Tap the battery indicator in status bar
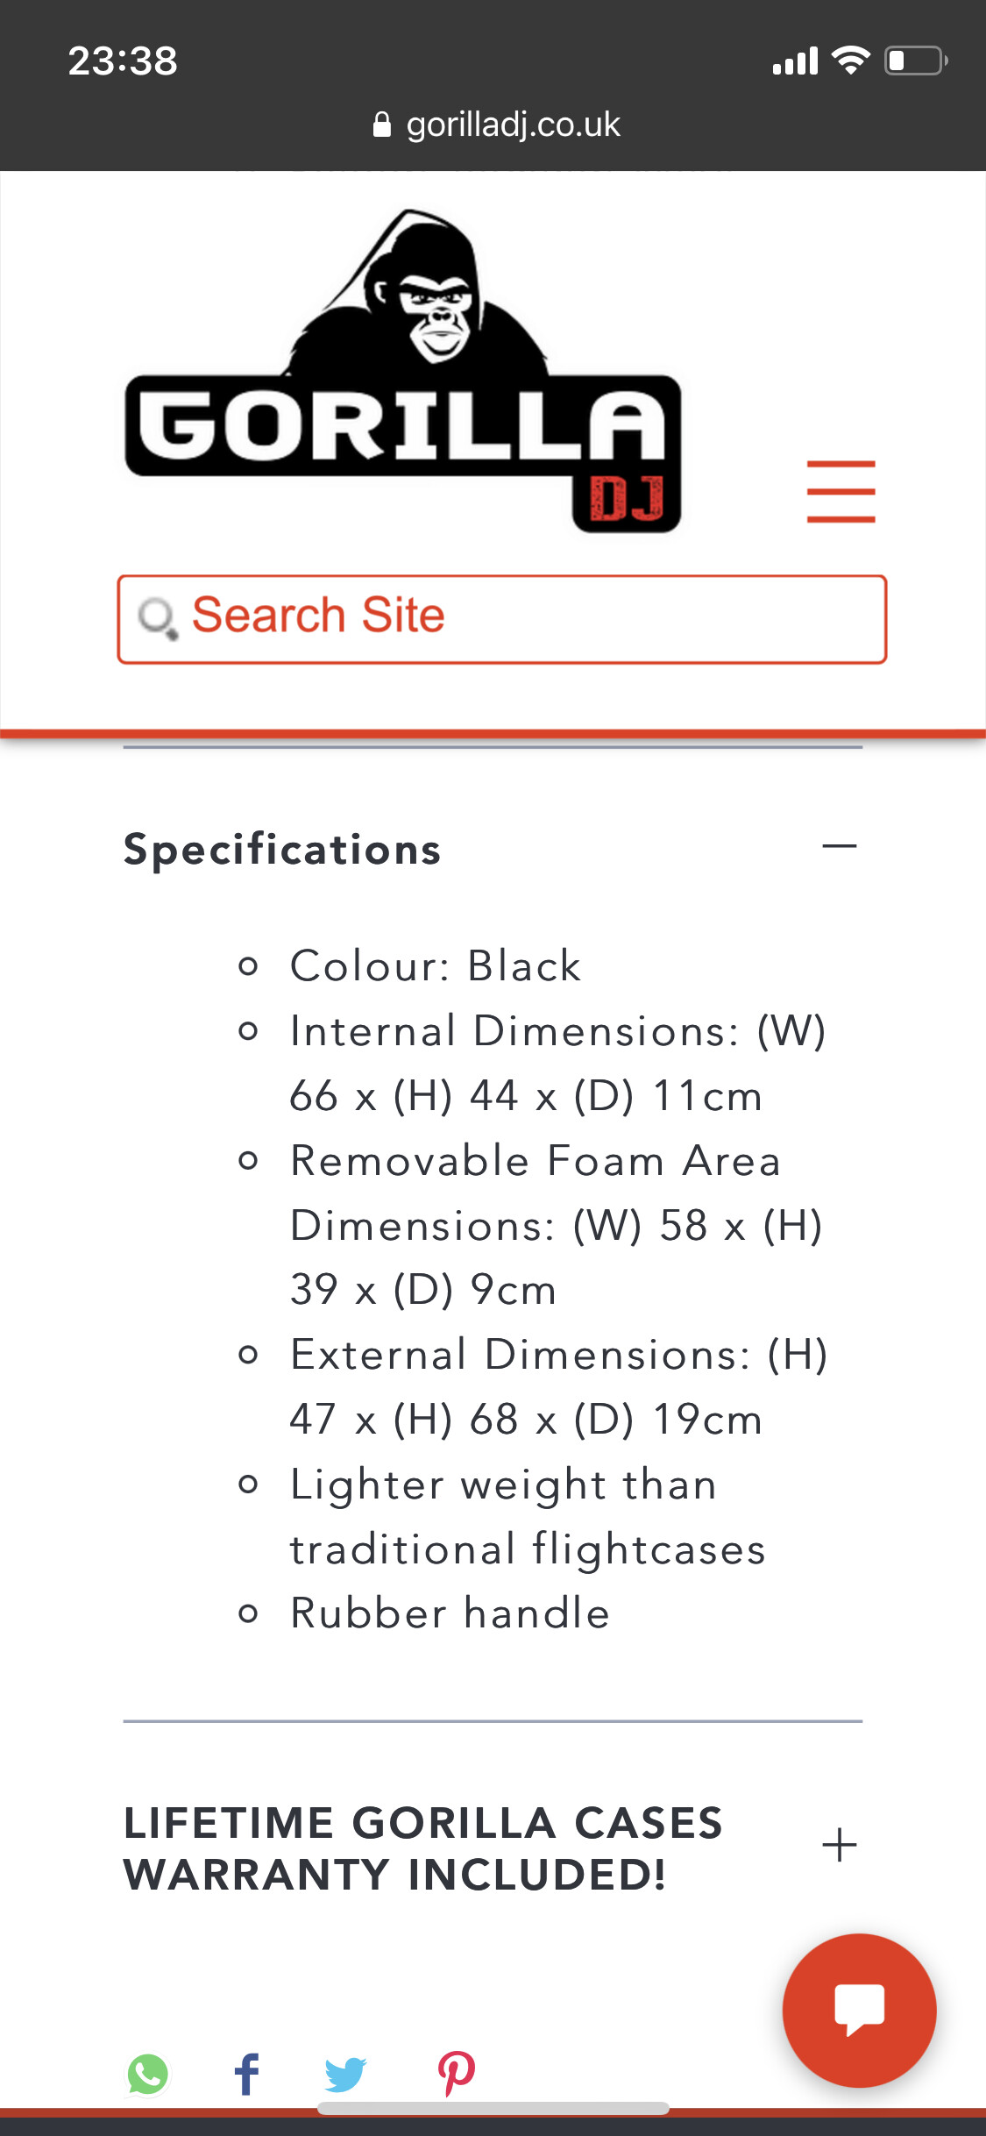This screenshot has width=986, height=2136. pyautogui.click(x=916, y=61)
